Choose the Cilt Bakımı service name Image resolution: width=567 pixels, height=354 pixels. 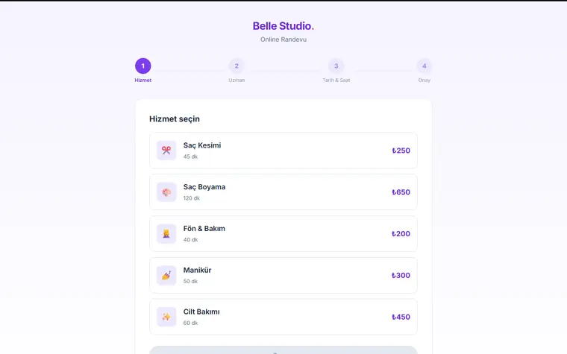click(x=201, y=312)
